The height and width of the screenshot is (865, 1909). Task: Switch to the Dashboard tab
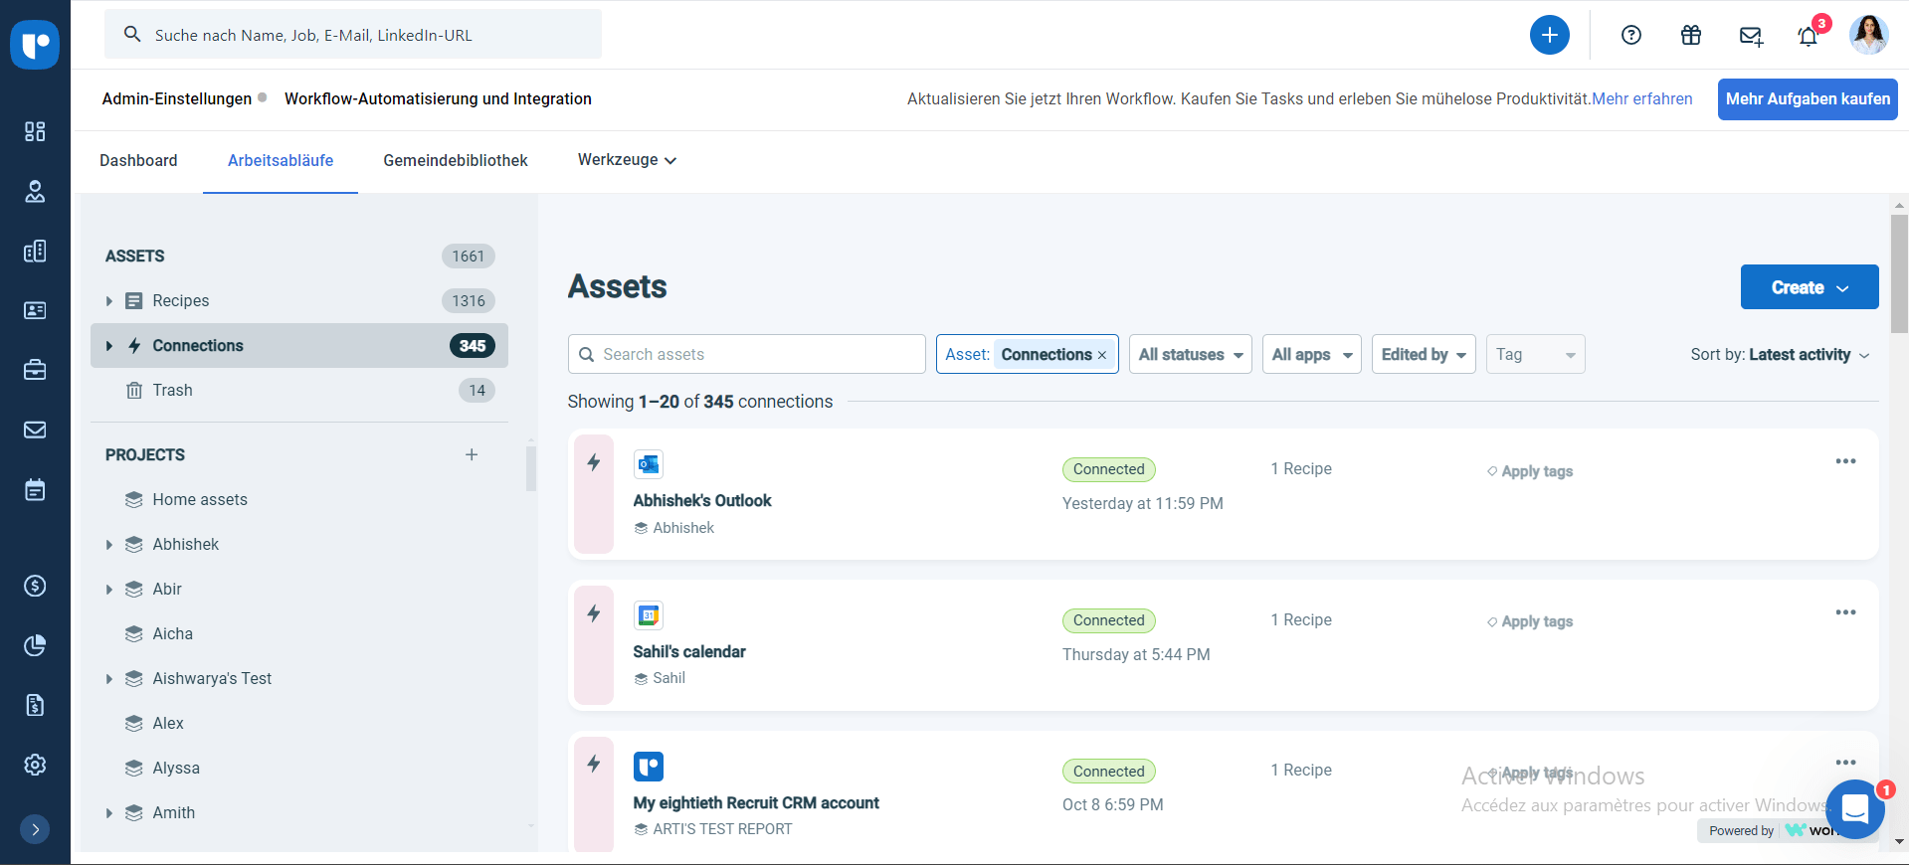point(138,160)
